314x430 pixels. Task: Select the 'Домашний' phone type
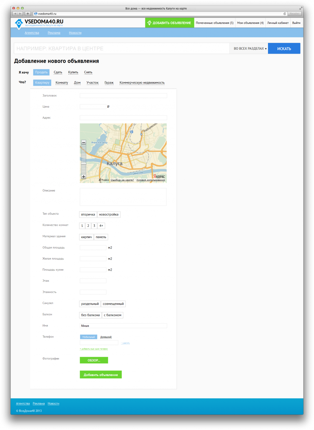tap(106, 337)
